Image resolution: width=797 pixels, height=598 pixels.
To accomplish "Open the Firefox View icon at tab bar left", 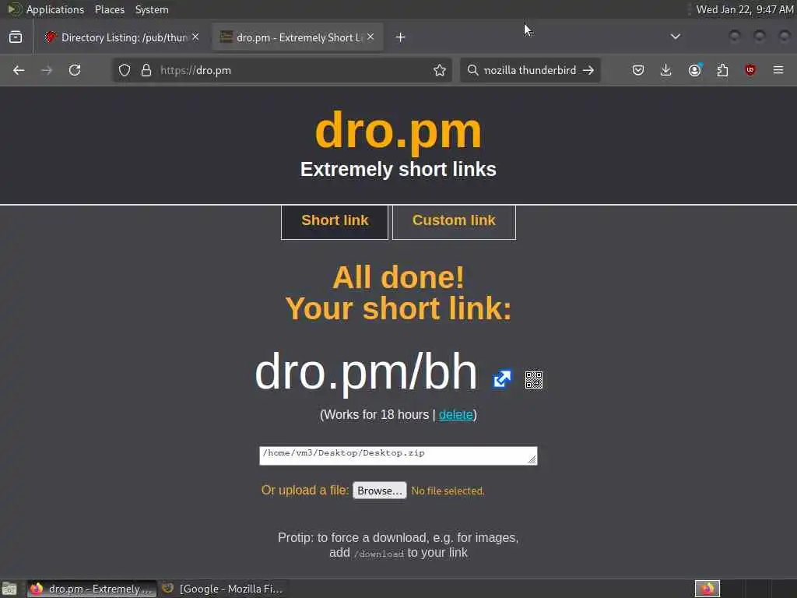I will pyautogui.click(x=16, y=37).
